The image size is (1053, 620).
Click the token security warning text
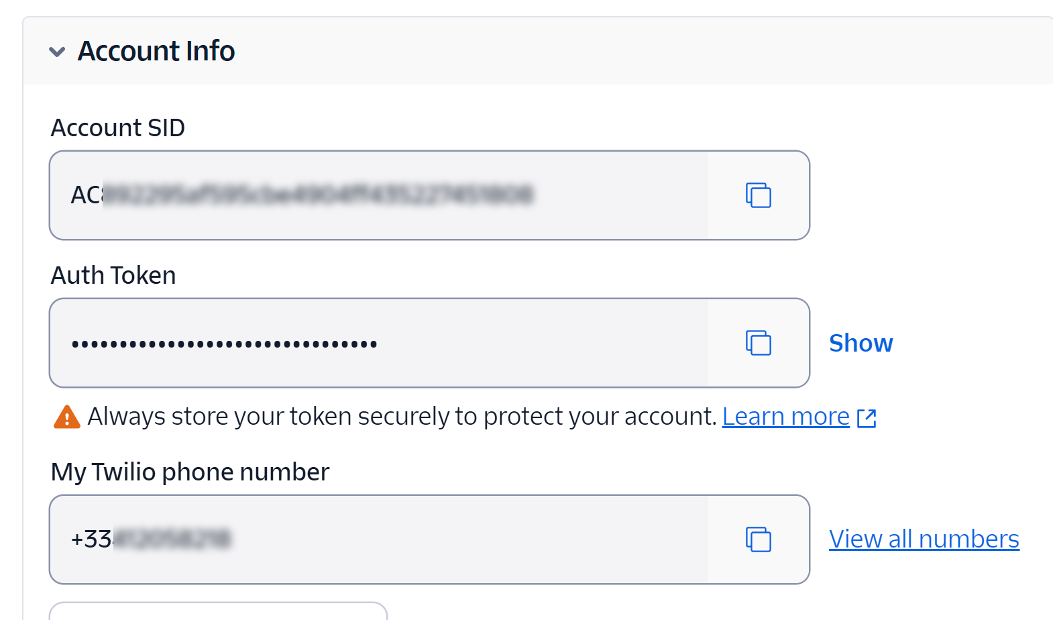pyautogui.click(x=402, y=417)
